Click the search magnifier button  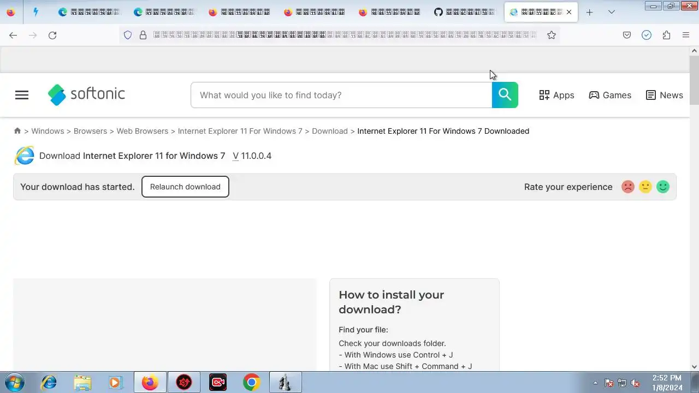click(x=505, y=95)
